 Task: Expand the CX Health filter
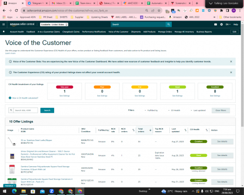click(x=174, y=110)
